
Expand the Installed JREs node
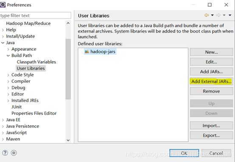pyautogui.click(x=8, y=100)
